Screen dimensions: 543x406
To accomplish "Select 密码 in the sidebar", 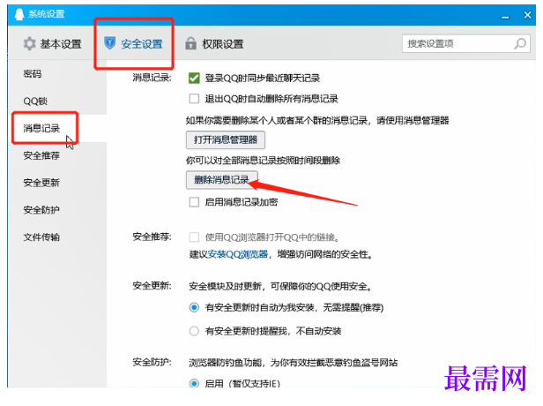I will pos(33,74).
